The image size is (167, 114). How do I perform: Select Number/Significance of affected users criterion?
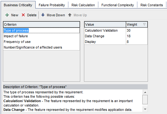[42, 47]
